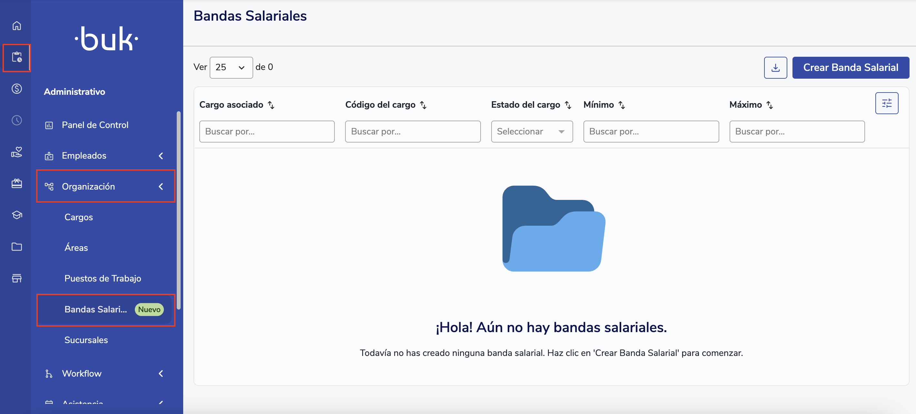Image resolution: width=916 pixels, height=414 pixels.
Task: Click the download export icon button
Action: (x=775, y=67)
